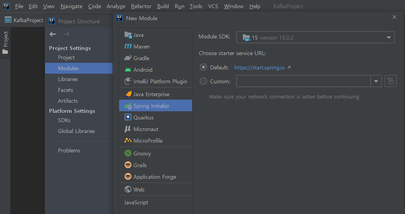The image size is (405, 214).
Task: Select the Default starter URL radio button
Action: (203, 67)
